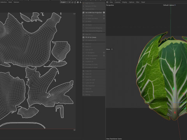Image resolution: width=187 pixels, height=140 pixels.
Task: Open the Project dropdown in UV editor
Action: point(65,2)
